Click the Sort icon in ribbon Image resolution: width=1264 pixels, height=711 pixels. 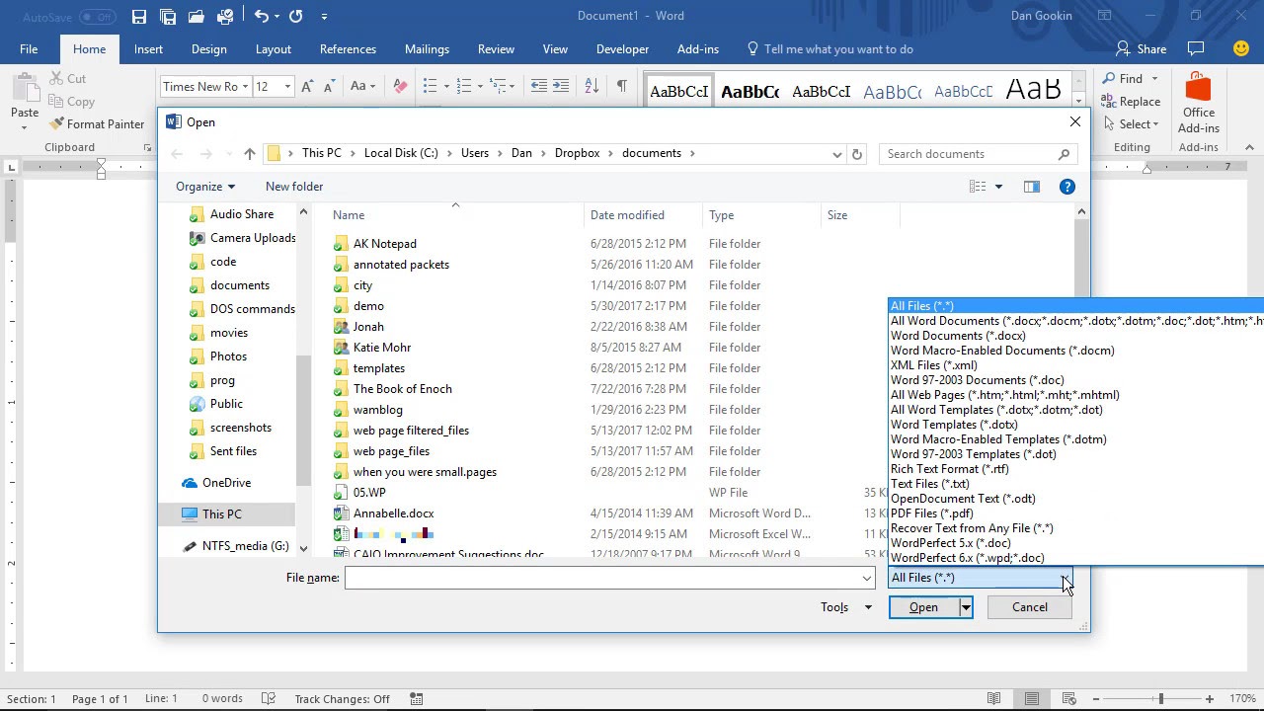[x=592, y=86]
